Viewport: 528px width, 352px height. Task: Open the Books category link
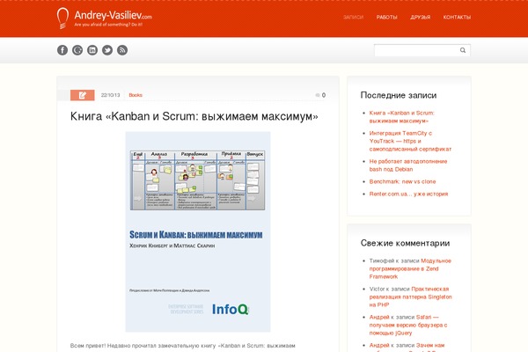[136, 95]
